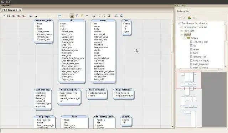Close the ERD [mysql] tab

point(20,10)
